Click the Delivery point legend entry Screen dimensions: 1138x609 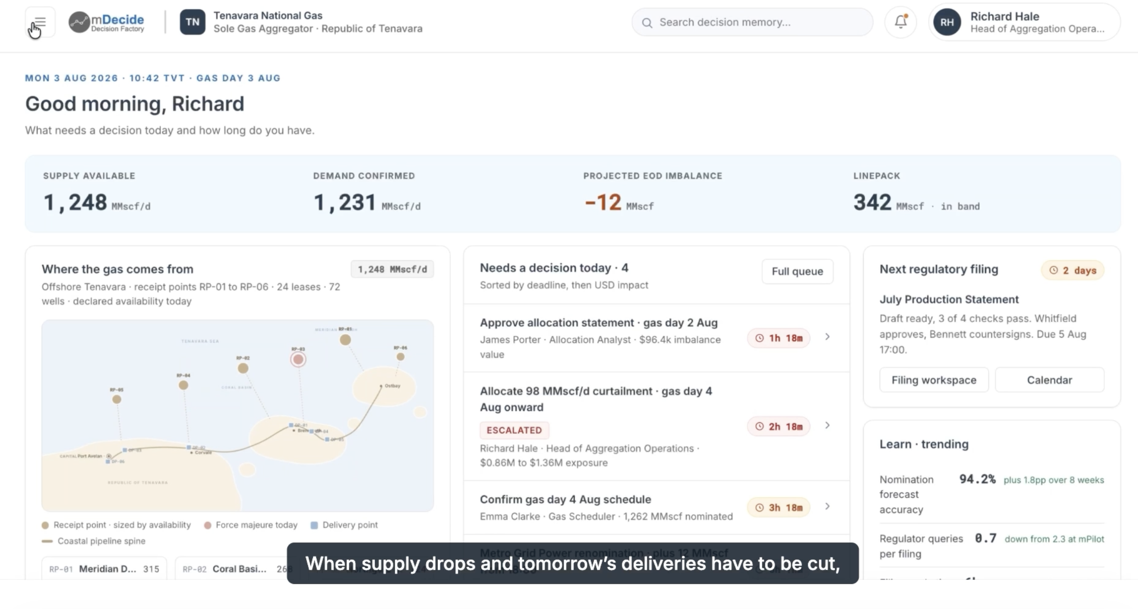pyautogui.click(x=344, y=525)
